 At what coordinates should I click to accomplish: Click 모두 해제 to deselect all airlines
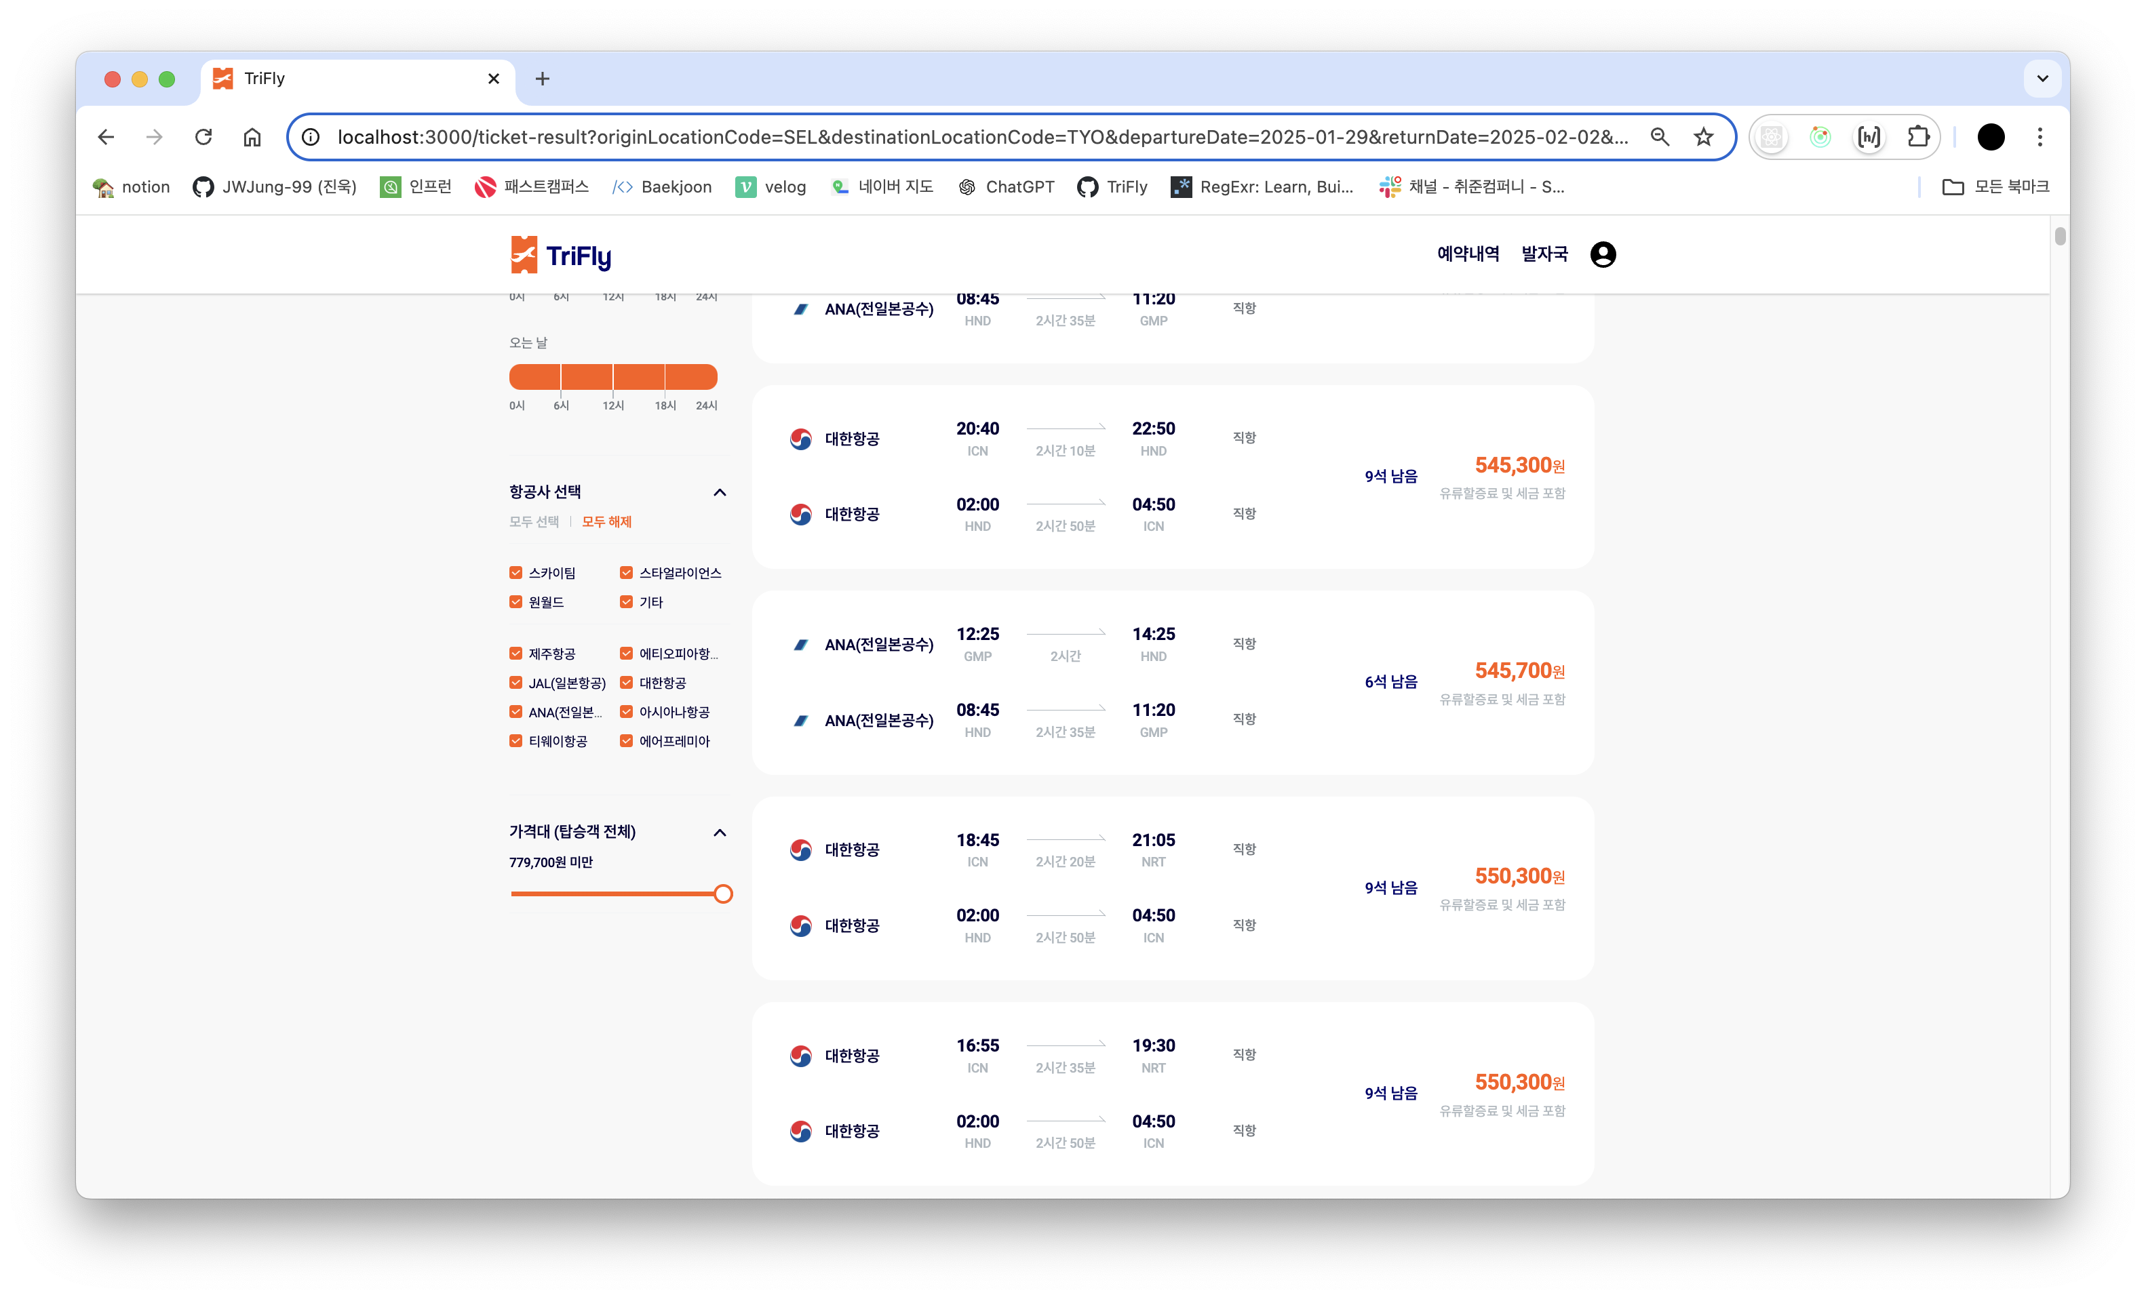click(606, 521)
